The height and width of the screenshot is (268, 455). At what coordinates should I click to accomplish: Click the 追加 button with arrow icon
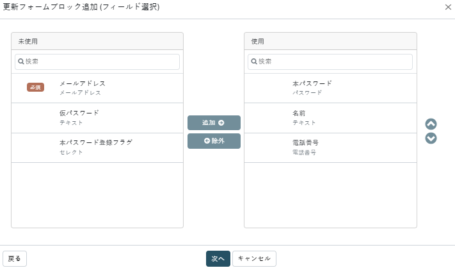[214, 122]
